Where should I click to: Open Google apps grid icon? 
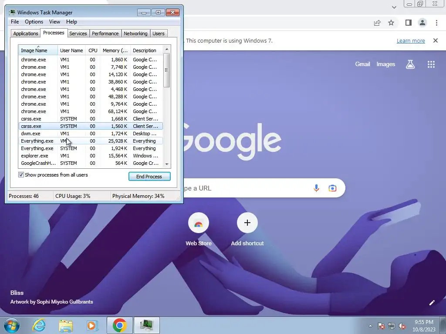click(431, 64)
